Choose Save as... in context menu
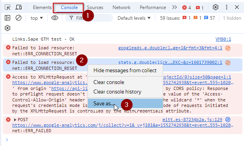The image size is (244, 146). (125, 103)
